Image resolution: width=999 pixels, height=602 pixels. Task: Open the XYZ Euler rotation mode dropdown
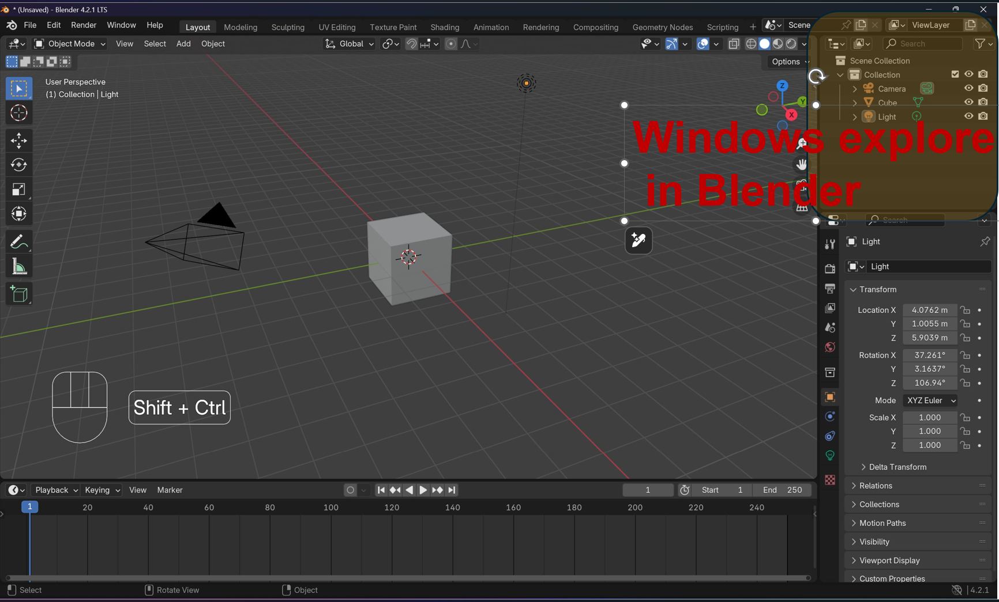[930, 400]
